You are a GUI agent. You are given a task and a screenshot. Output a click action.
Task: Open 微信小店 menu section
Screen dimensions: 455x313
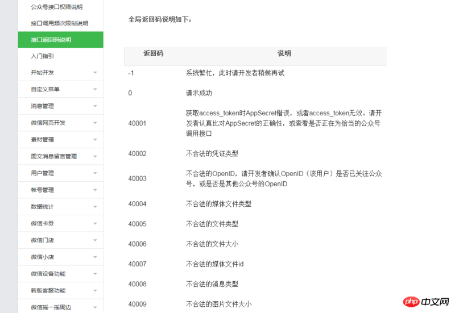tap(42, 257)
